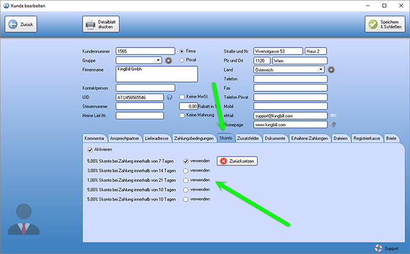Click Speichern & Schließen
The image size is (410, 254).
pos(385,24)
